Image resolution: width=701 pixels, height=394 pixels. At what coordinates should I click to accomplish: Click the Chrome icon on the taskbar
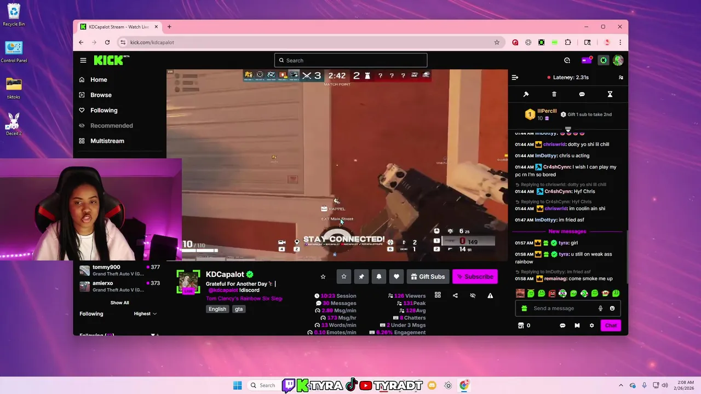(x=464, y=385)
